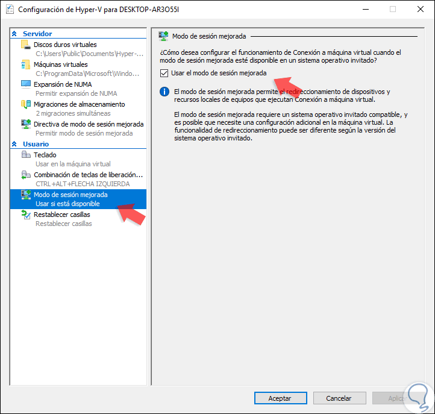Click 'CTRL+ALT+FLECHA IZQUIERDA' text
Viewport: 435px width, 414px height.
(x=83, y=184)
